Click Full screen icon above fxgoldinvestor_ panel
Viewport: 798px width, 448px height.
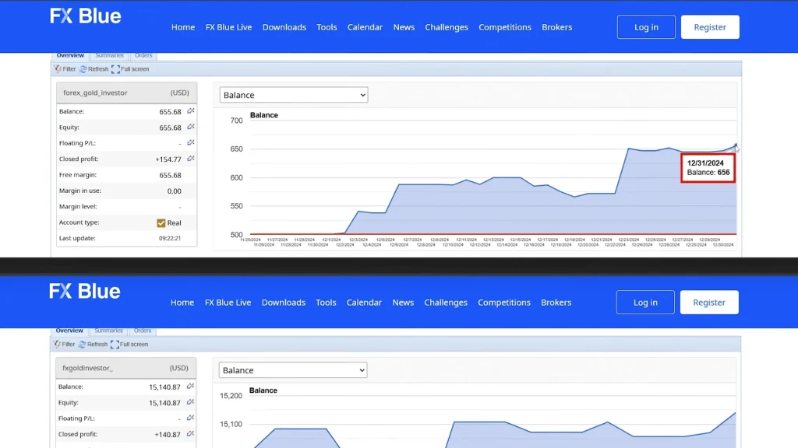[115, 345]
